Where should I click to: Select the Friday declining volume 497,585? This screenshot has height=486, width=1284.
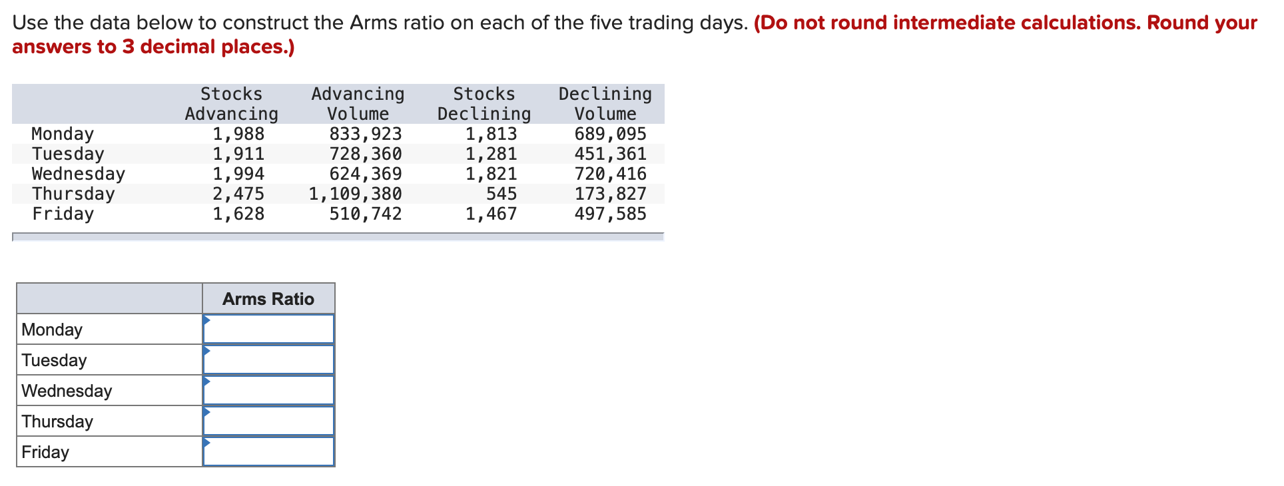610,213
